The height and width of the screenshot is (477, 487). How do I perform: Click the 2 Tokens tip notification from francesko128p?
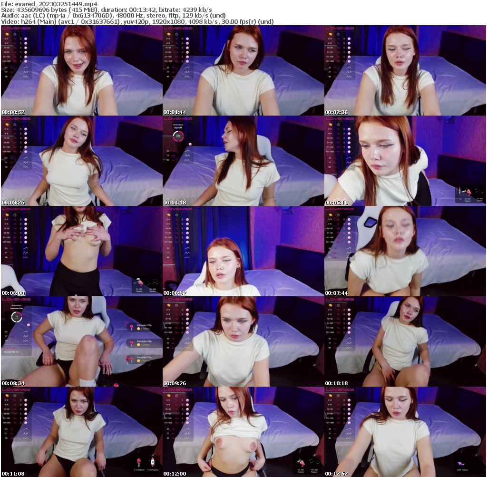point(143,329)
